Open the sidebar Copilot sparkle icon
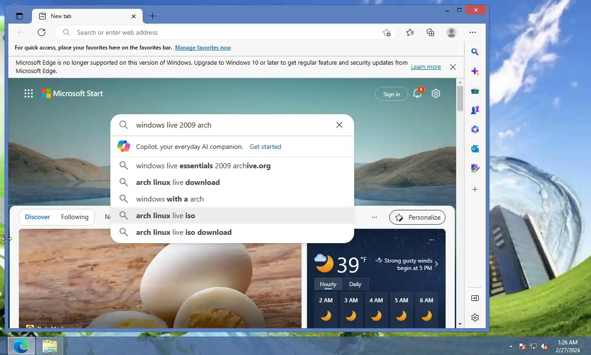 tap(475, 71)
